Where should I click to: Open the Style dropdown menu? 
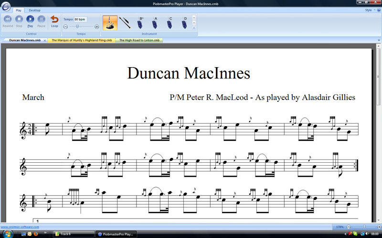(x=368, y=10)
